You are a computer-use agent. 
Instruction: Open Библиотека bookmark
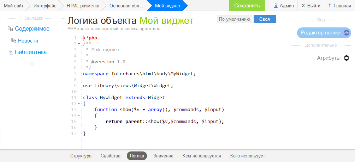(x=31, y=52)
